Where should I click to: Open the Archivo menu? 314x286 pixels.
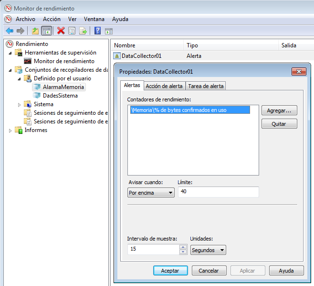tap(25, 19)
